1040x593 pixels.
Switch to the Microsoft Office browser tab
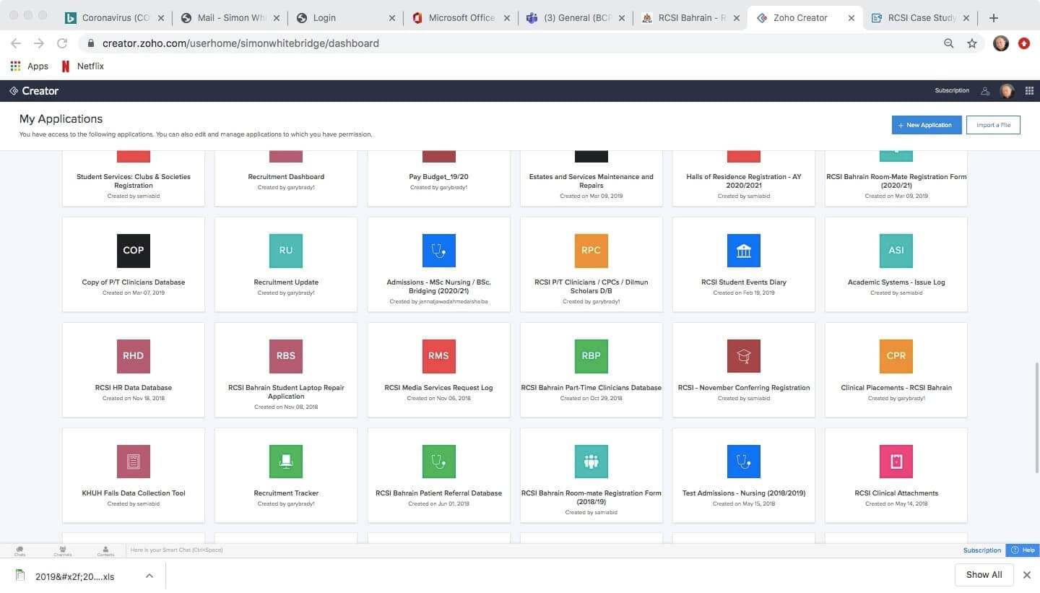461,17
